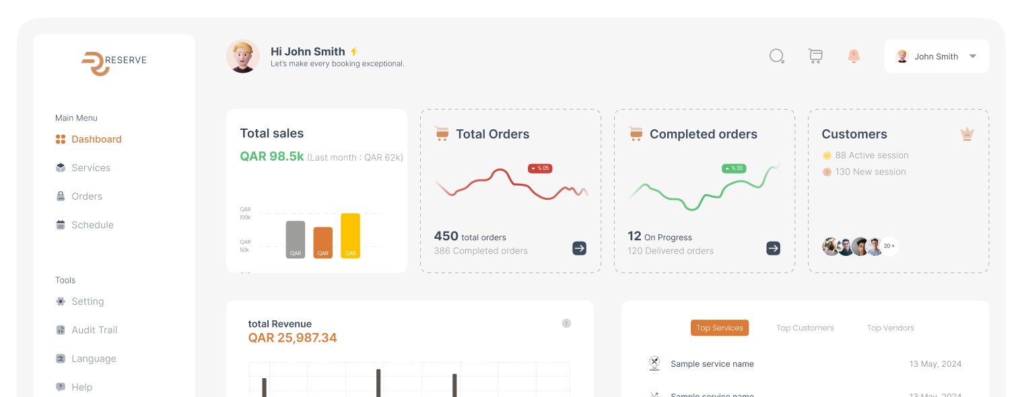Open Total Orders details via arrow button

[579, 248]
